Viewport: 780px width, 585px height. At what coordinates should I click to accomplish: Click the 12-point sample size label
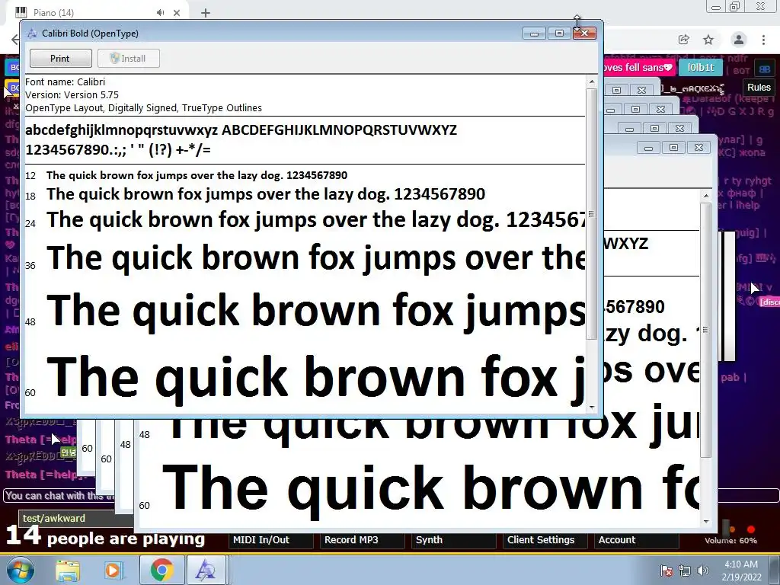(x=30, y=176)
